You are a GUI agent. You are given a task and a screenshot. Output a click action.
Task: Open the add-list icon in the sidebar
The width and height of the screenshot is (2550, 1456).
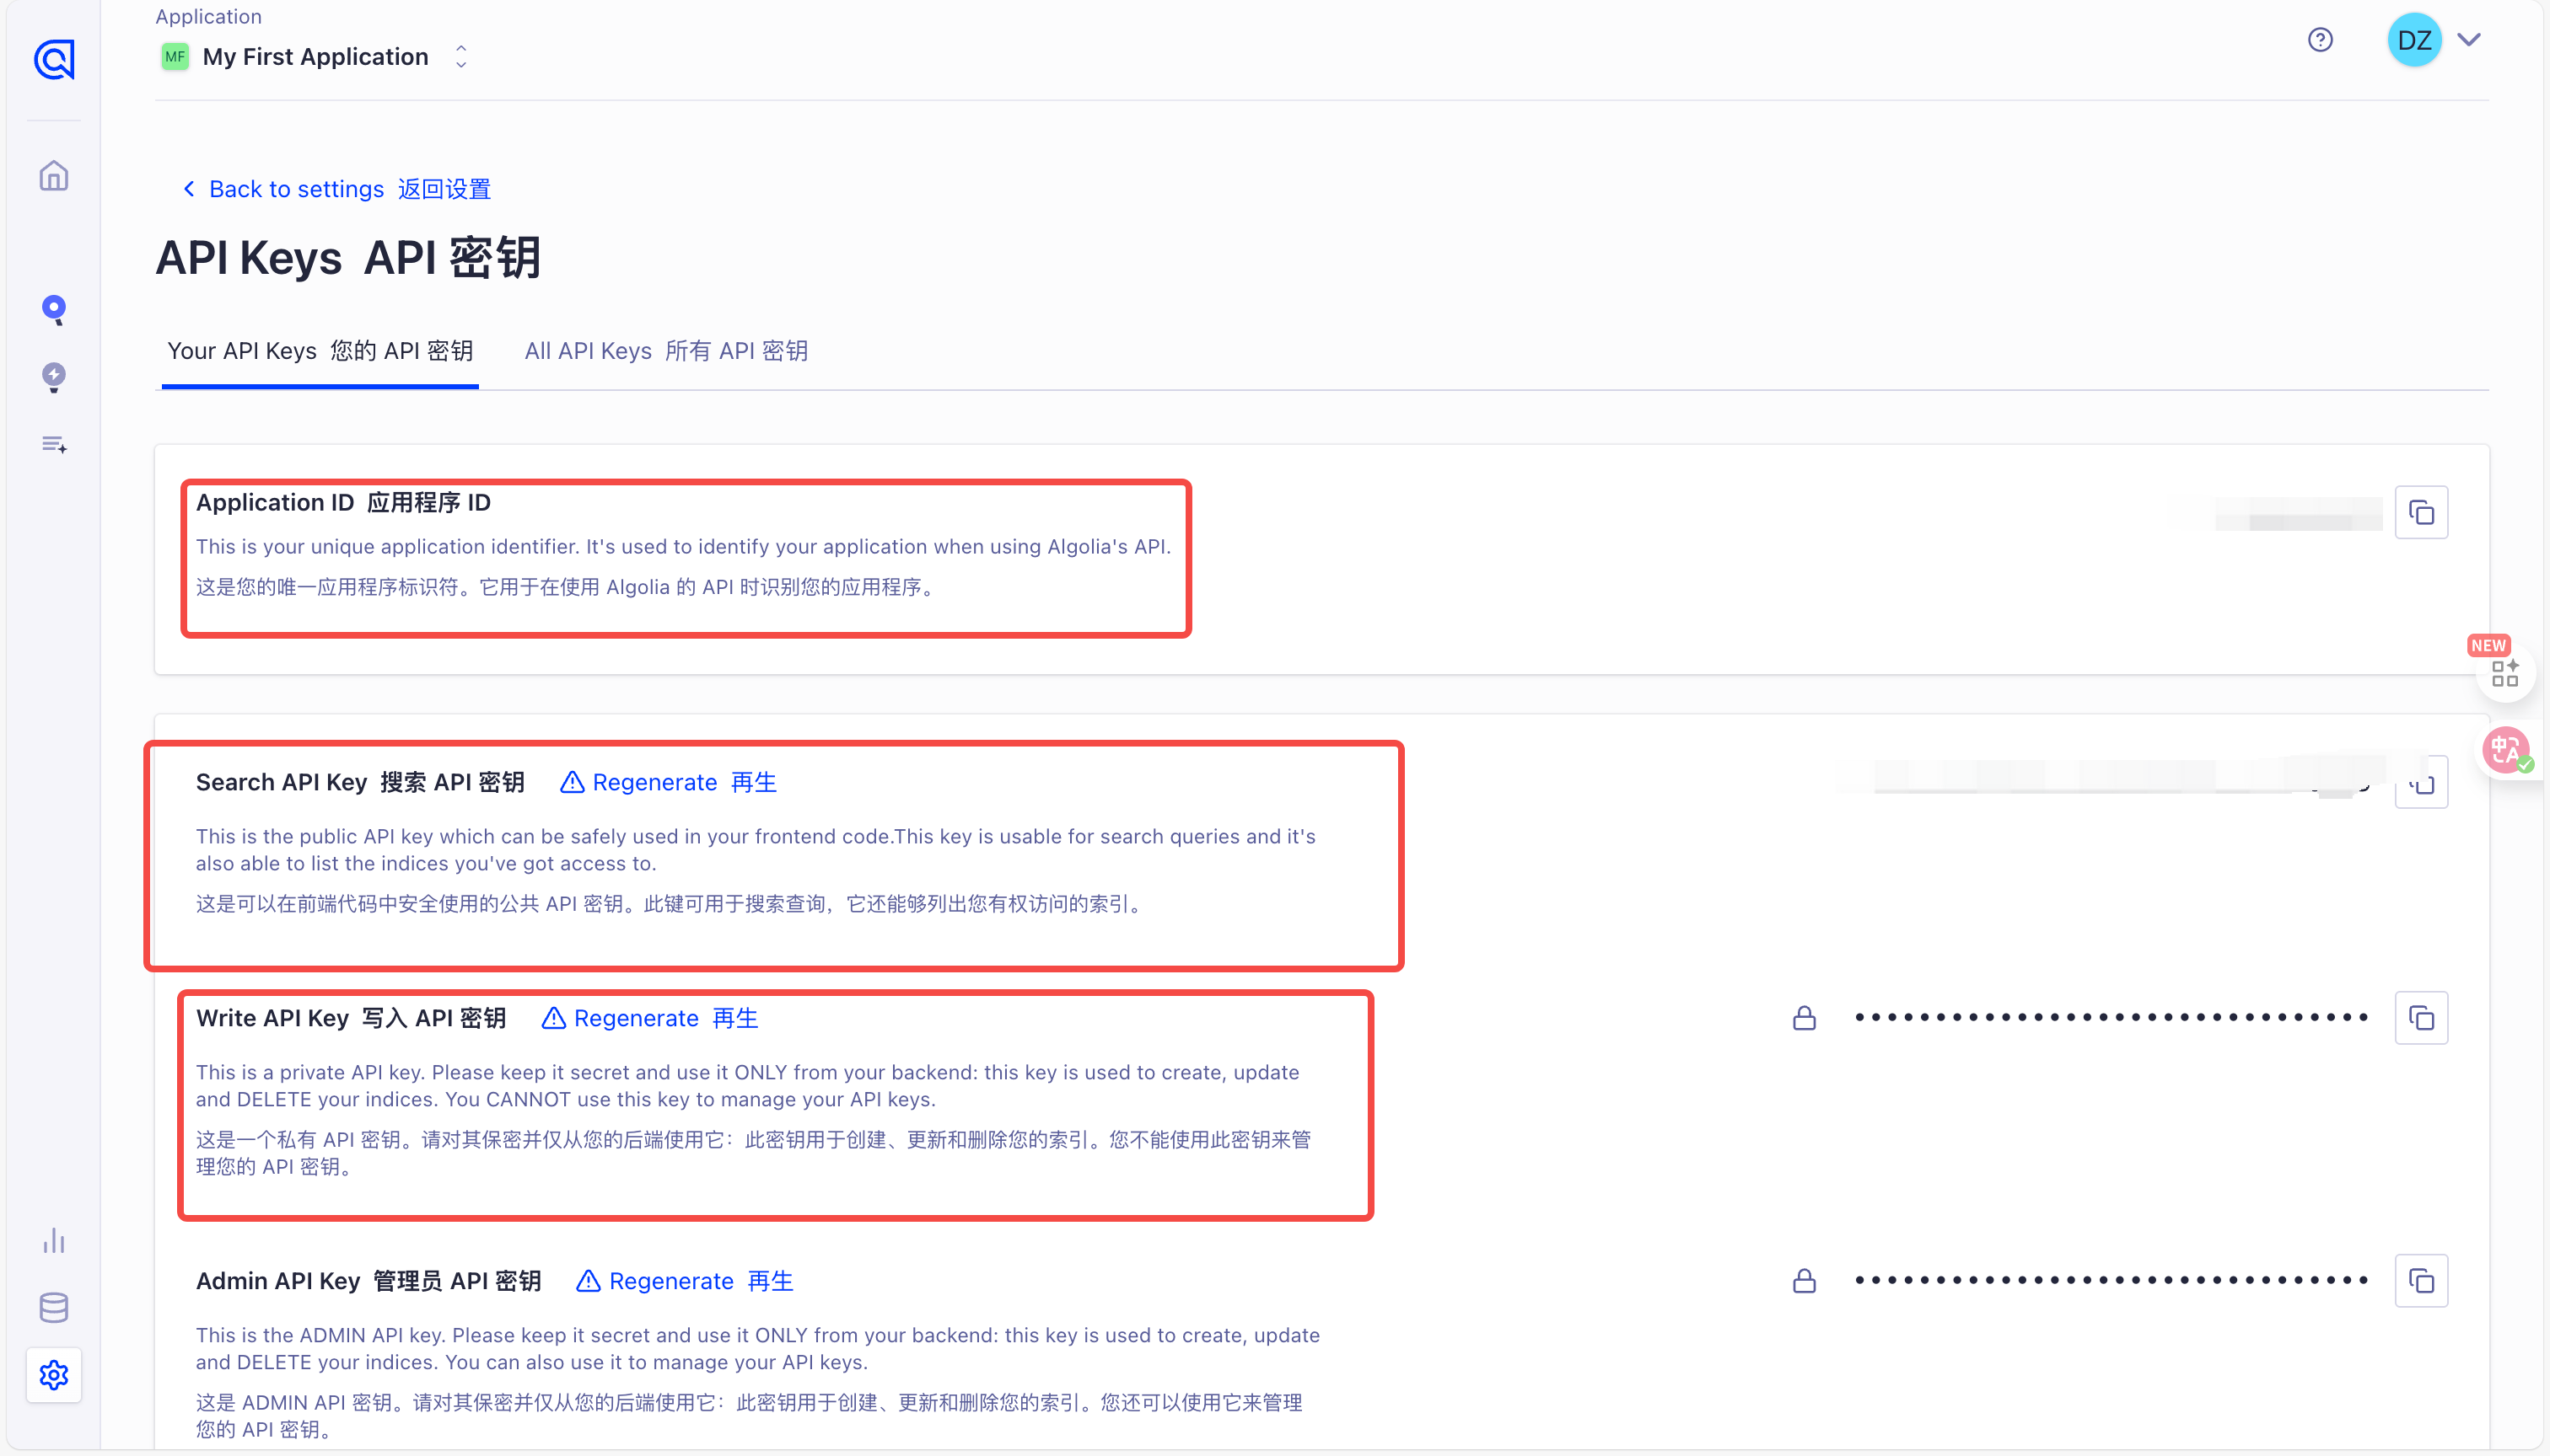point(54,444)
